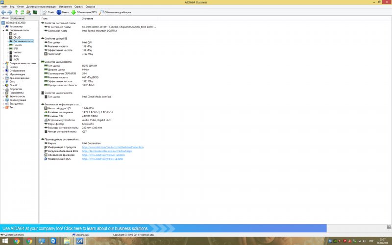Switch to the Избранное tab
Viewport: 392px width, 245px height.
(x=18, y=18)
